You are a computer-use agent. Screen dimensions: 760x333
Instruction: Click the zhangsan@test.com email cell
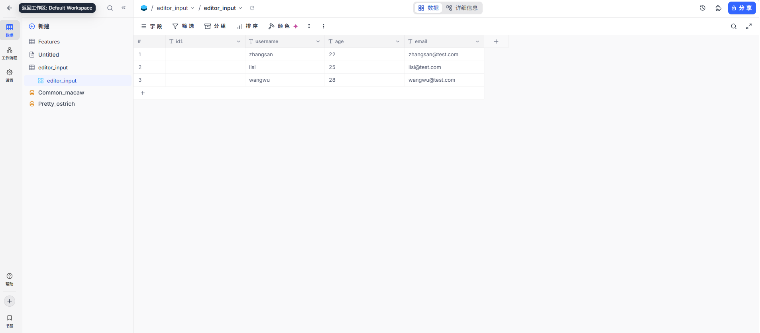pos(444,55)
